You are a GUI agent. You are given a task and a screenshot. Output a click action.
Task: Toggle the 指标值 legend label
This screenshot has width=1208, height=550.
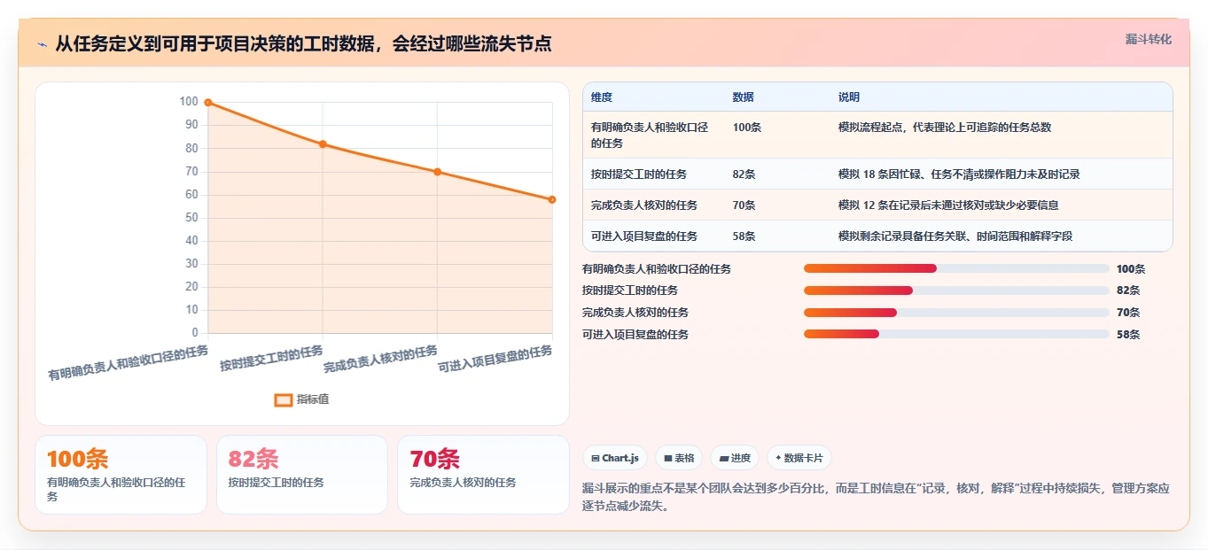pyautogui.click(x=313, y=399)
